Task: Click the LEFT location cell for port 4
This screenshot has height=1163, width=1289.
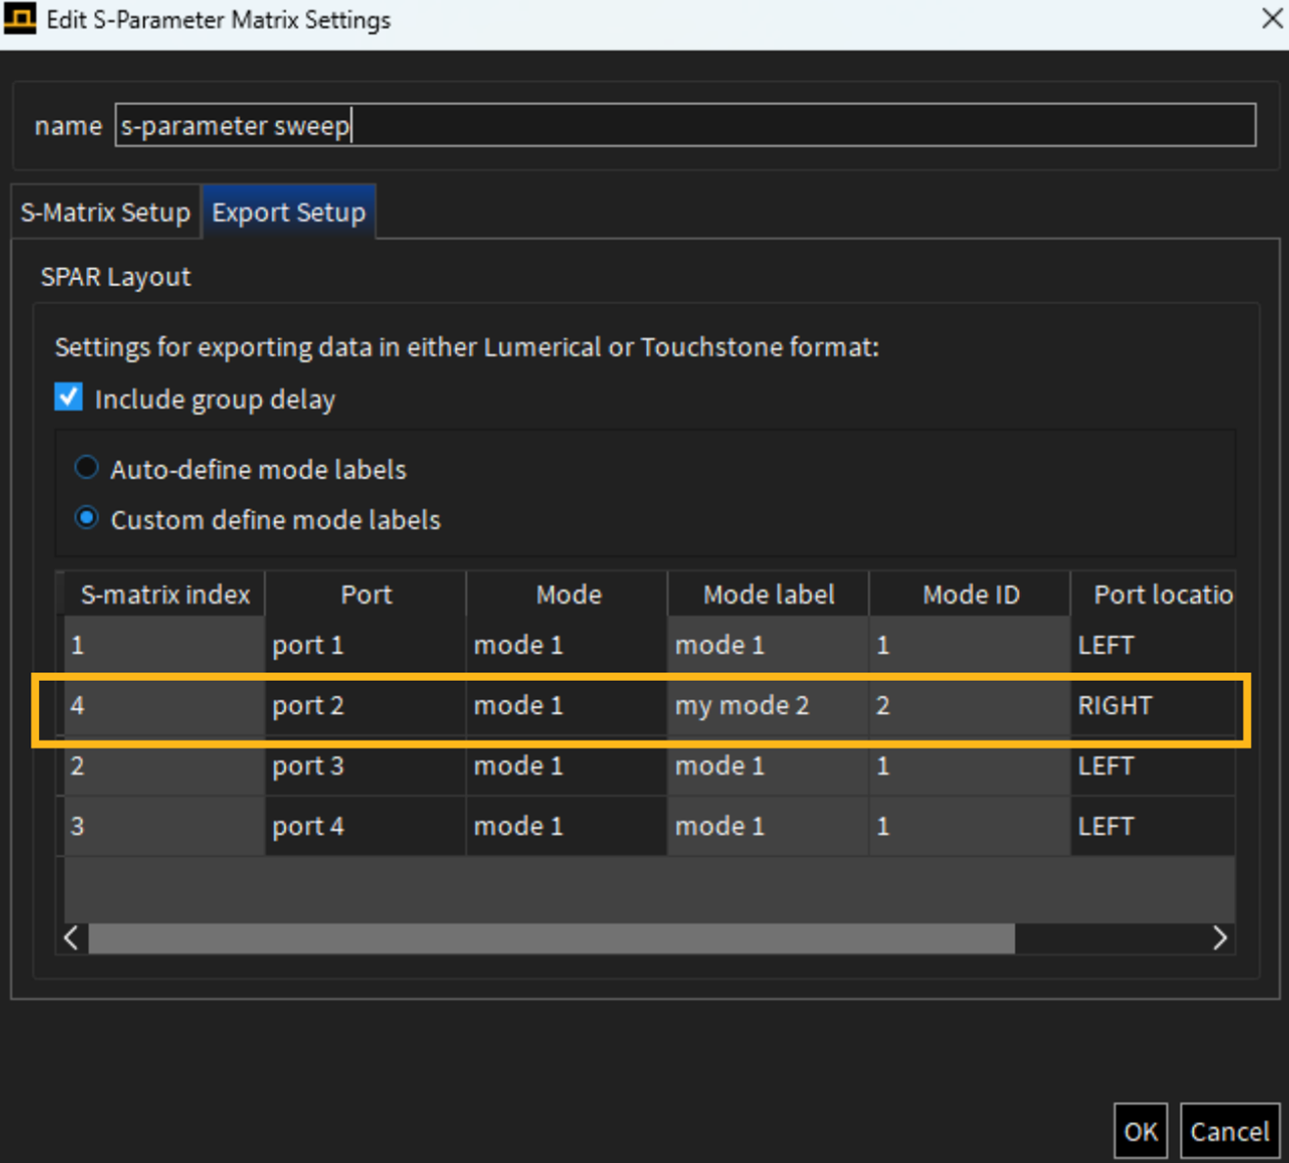Action: coord(1153,827)
